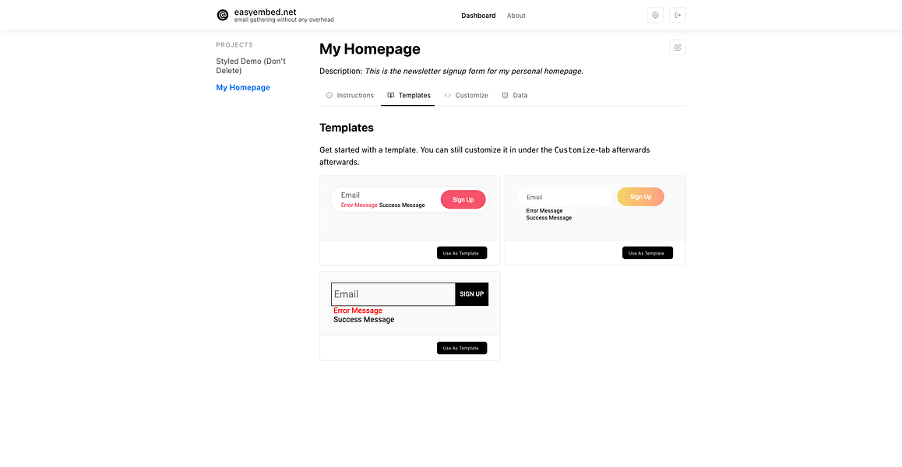The height and width of the screenshot is (467, 902).
Task: Log out using the sign-out icon
Action: tap(678, 15)
